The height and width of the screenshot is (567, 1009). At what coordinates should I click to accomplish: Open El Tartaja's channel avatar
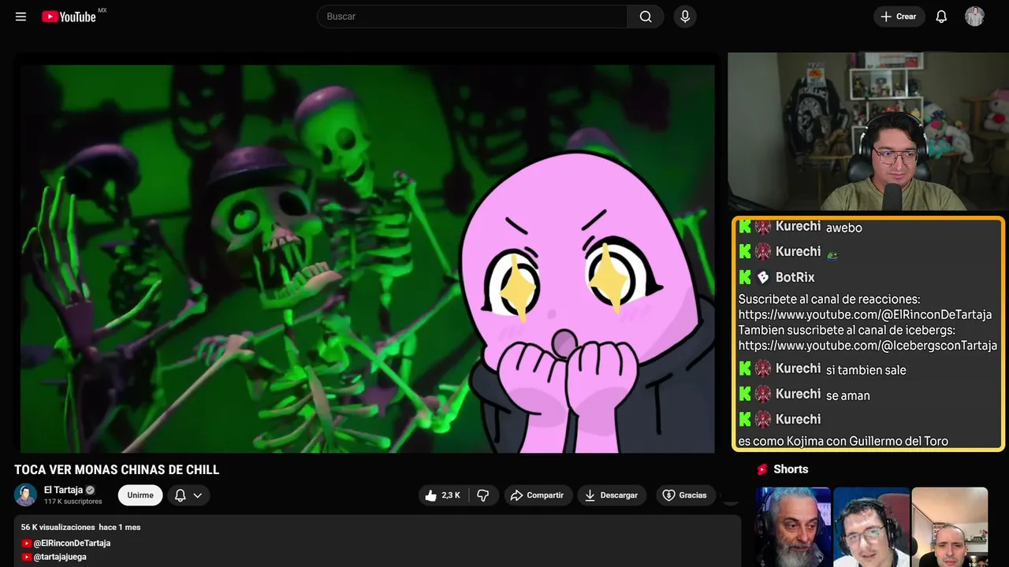[x=25, y=495]
